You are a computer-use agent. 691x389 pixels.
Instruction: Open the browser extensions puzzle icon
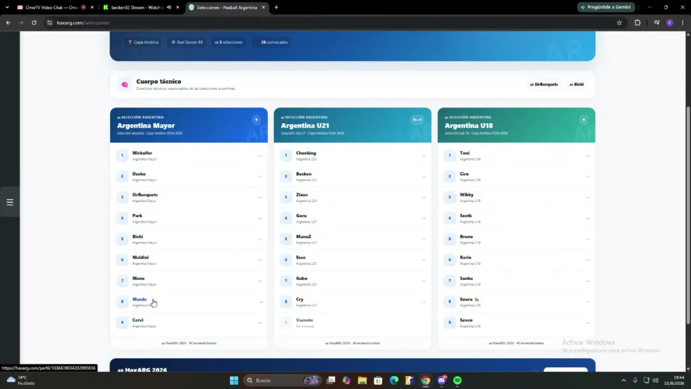pos(638,23)
